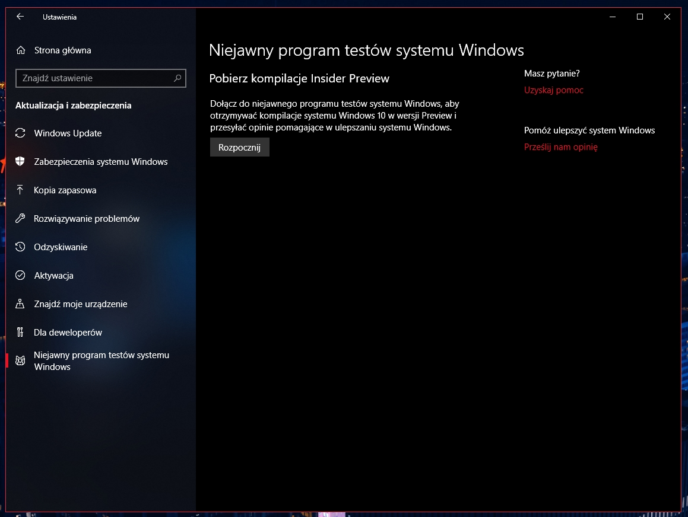
Task: Open Zabezpieczenia systemu Windows via its shield icon
Action: pos(21,161)
